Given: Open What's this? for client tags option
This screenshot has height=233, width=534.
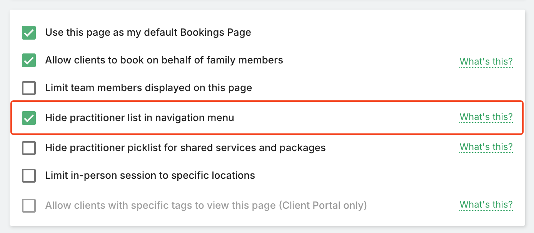Looking at the screenshot, I should (486, 205).
